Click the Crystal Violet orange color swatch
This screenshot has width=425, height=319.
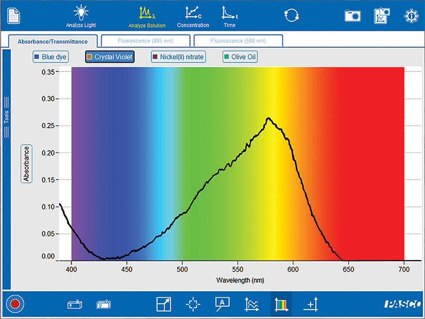click(89, 57)
